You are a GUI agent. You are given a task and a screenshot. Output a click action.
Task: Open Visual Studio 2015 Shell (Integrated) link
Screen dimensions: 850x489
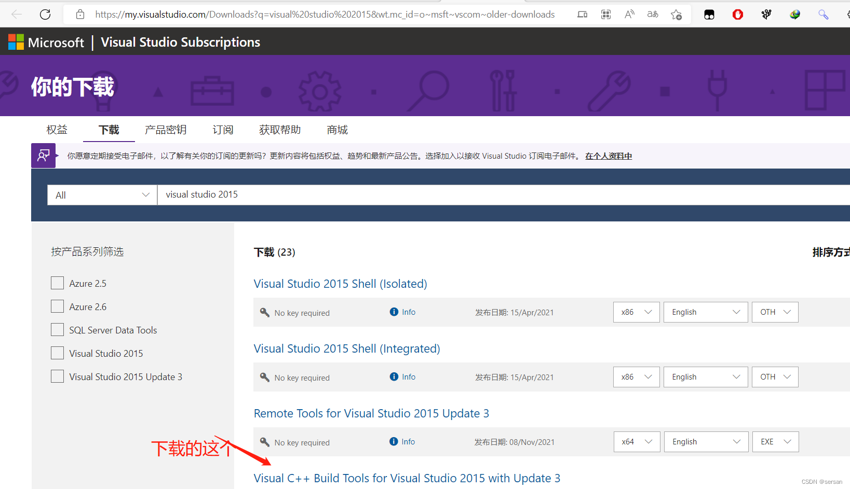(347, 348)
